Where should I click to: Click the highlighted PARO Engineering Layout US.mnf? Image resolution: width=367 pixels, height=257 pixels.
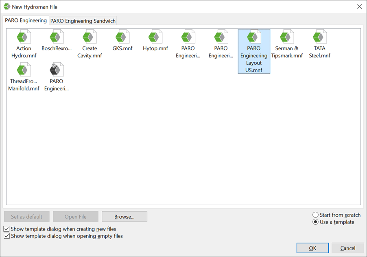click(254, 51)
